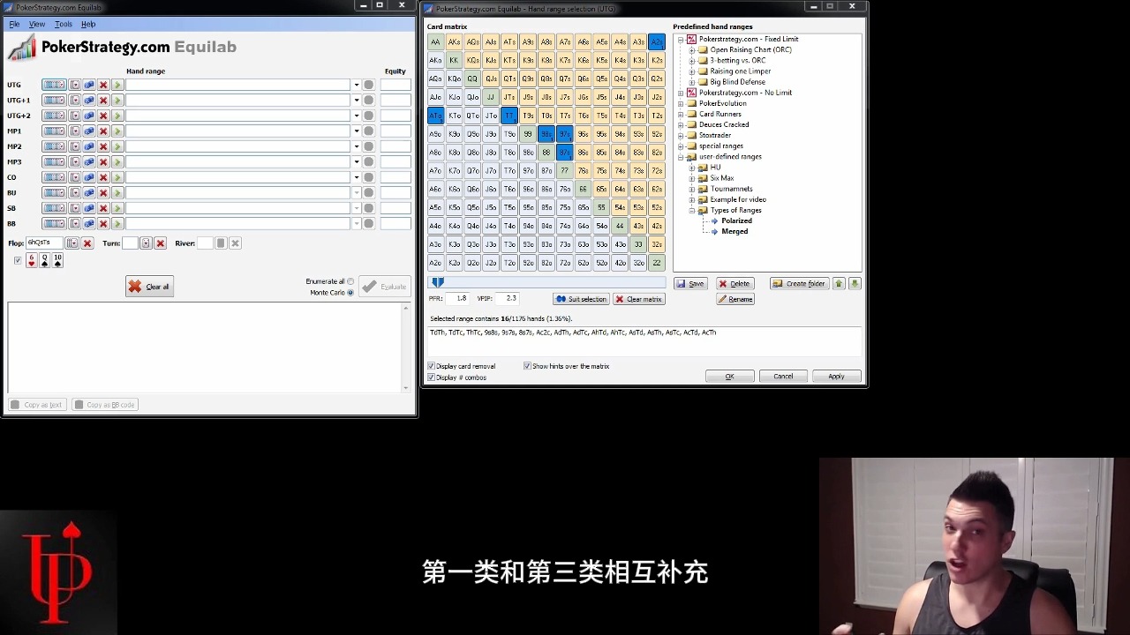Toggle the checkbox beside the board cards
Viewport: 1130px width, 635px height.
pos(18,260)
